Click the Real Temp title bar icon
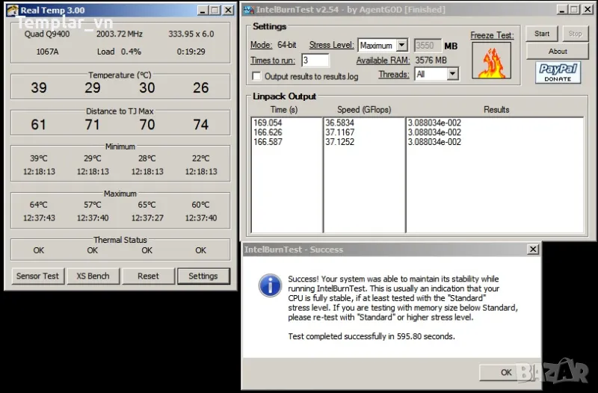 pos(11,10)
